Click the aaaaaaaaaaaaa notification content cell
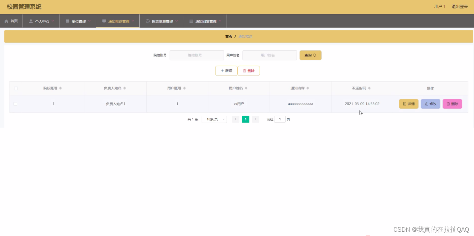474x236 pixels. (x=301, y=104)
